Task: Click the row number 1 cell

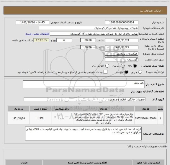Action: pyautogui.click(x=160, y=118)
